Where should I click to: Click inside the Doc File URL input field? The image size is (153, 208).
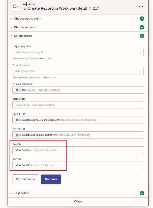[x=78, y=120]
